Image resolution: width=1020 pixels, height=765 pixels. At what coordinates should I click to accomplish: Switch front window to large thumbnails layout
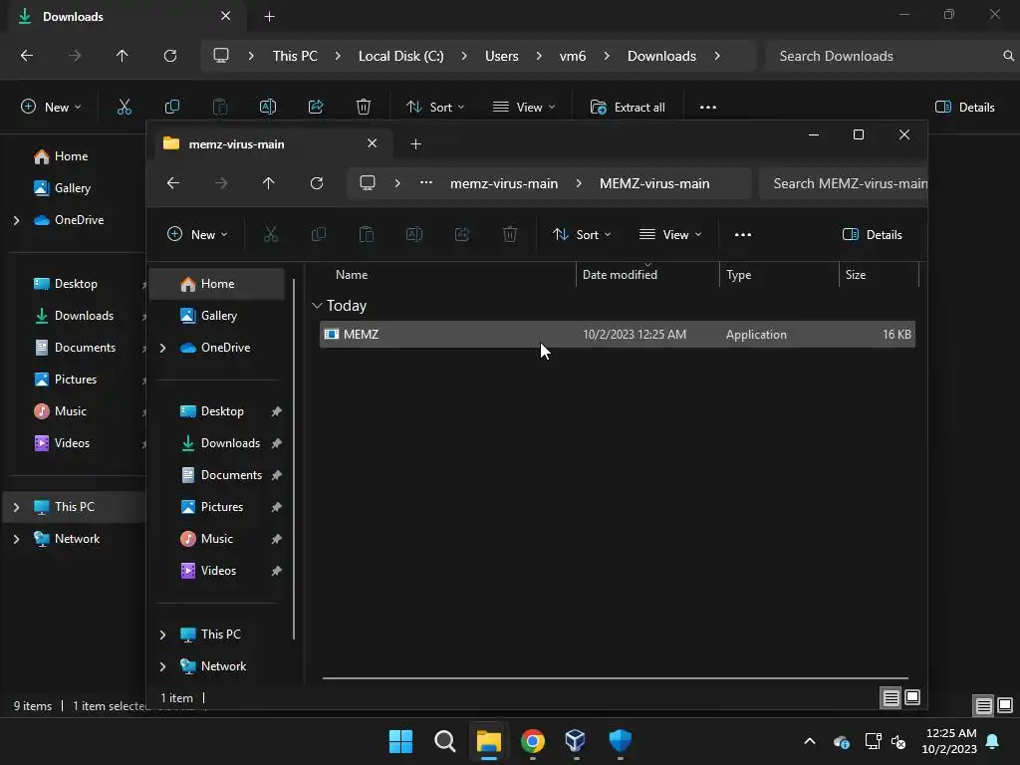point(912,698)
